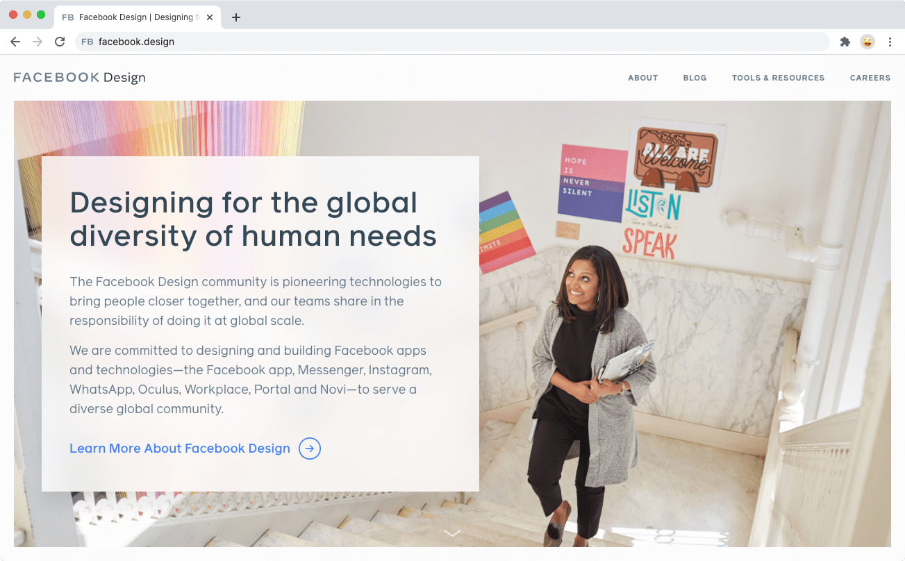This screenshot has height=561, width=905.
Task: Click the FB site icon in the address bar
Action: [88, 42]
